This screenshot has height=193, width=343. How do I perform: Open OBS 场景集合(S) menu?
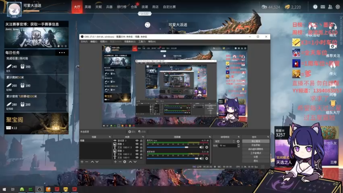pyautogui.click(x=130, y=42)
